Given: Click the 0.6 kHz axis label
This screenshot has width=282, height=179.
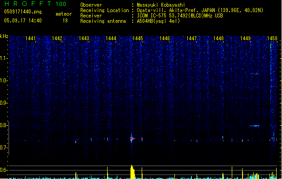Looking at the screenshot, I should pos(4,170).
